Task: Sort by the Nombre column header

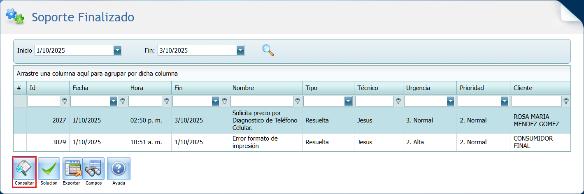Action: [265, 88]
